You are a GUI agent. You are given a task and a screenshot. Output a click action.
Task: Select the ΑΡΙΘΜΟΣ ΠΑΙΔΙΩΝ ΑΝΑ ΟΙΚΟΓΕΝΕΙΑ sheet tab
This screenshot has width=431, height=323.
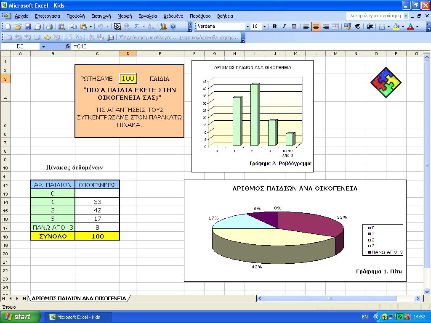(x=79, y=298)
